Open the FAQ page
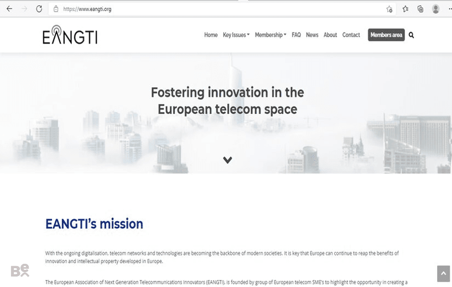Image resolution: width=452 pixels, height=287 pixels. click(296, 35)
